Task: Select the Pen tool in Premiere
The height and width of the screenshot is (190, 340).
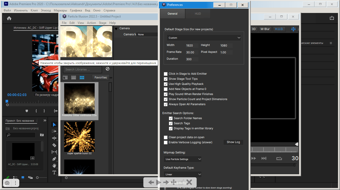Action: point(54,159)
